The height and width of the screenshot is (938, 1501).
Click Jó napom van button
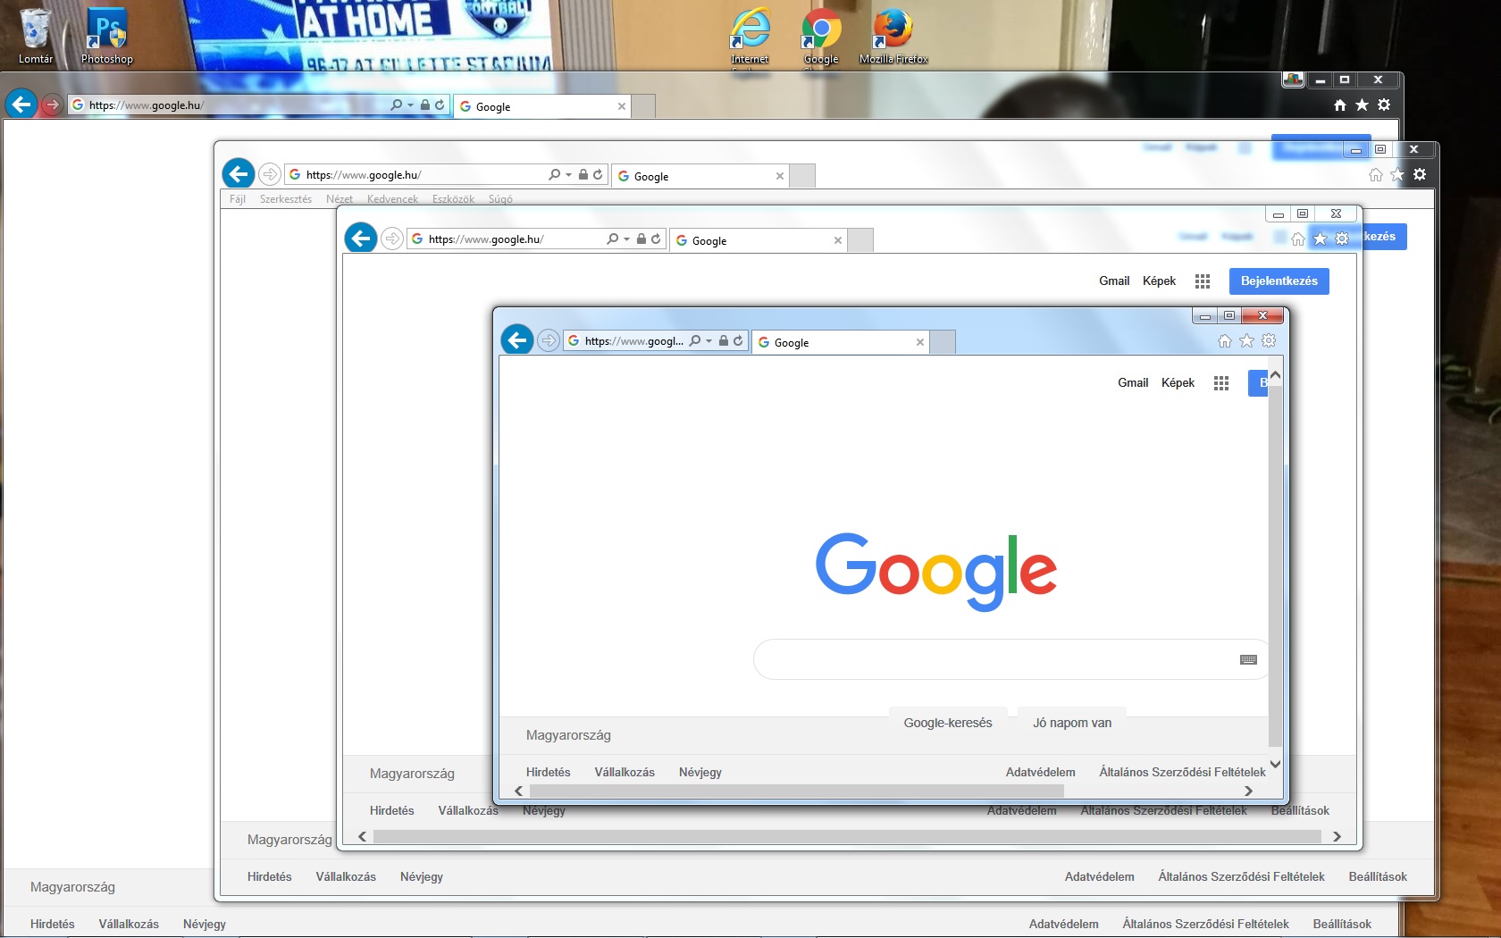pyautogui.click(x=1072, y=723)
